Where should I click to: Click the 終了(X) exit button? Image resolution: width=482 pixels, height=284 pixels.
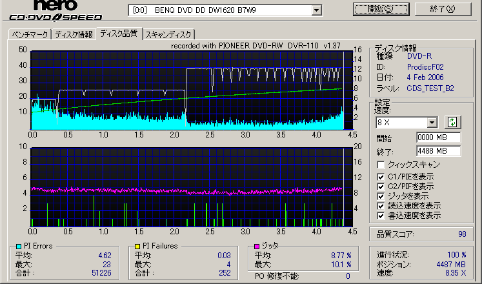pos(443,9)
